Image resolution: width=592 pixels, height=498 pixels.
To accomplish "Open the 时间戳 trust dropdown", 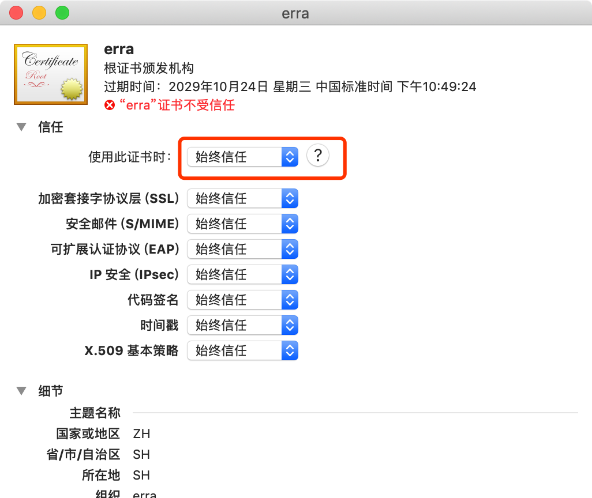I will [242, 326].
